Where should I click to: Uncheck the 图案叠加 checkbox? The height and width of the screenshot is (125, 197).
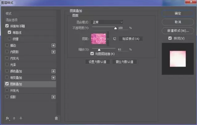[x=7, y=84]
